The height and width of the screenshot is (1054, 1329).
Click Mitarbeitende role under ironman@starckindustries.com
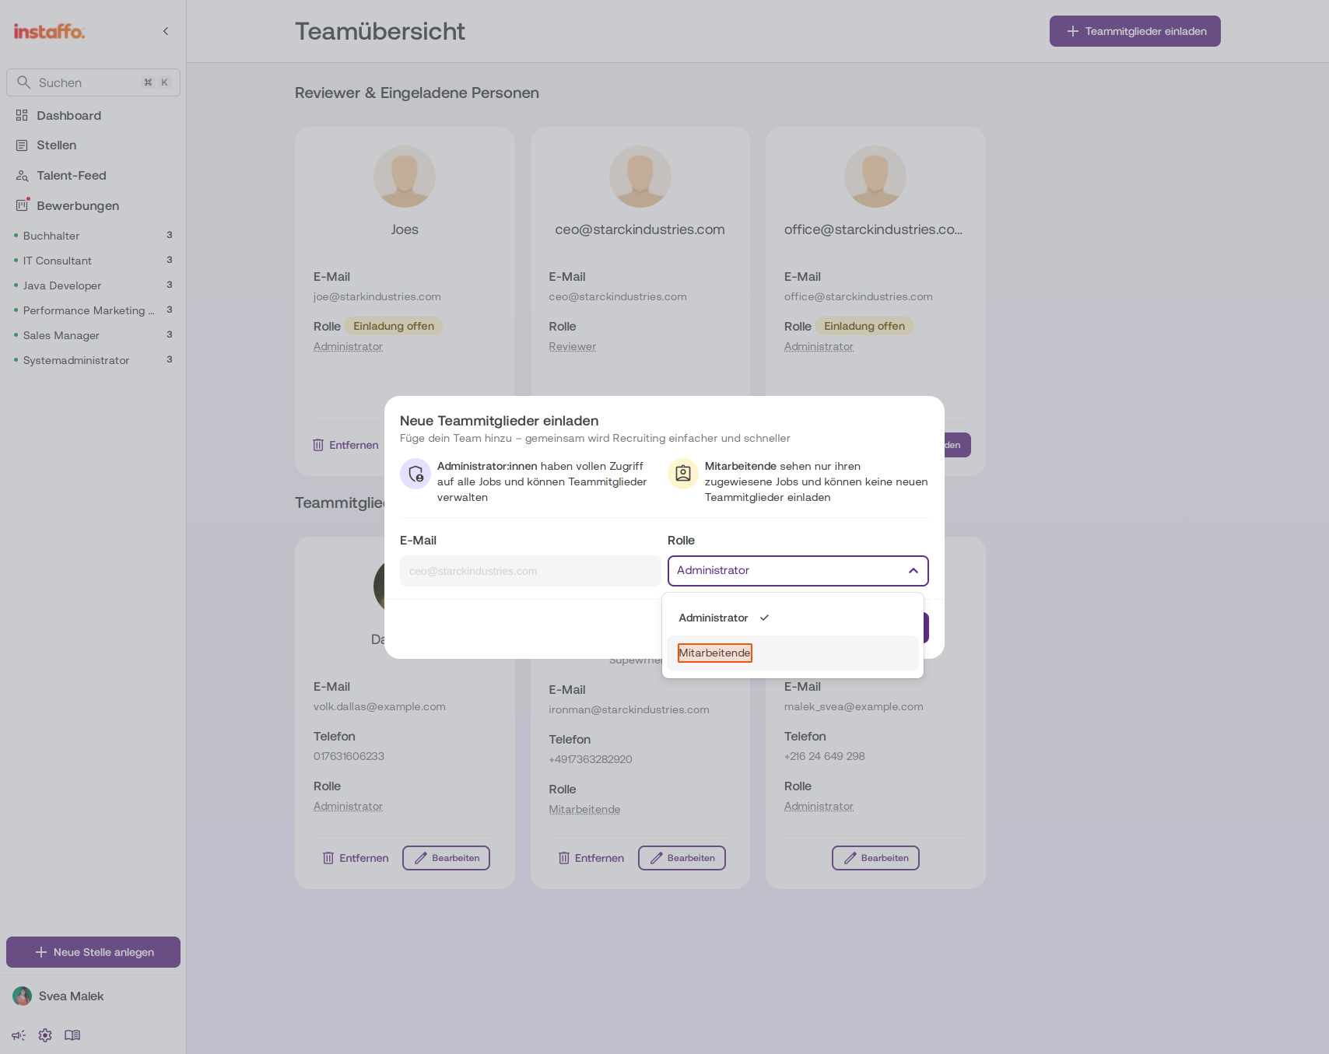[584, 810]
